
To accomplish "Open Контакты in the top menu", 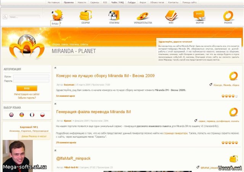I will [x=173, y=3].
